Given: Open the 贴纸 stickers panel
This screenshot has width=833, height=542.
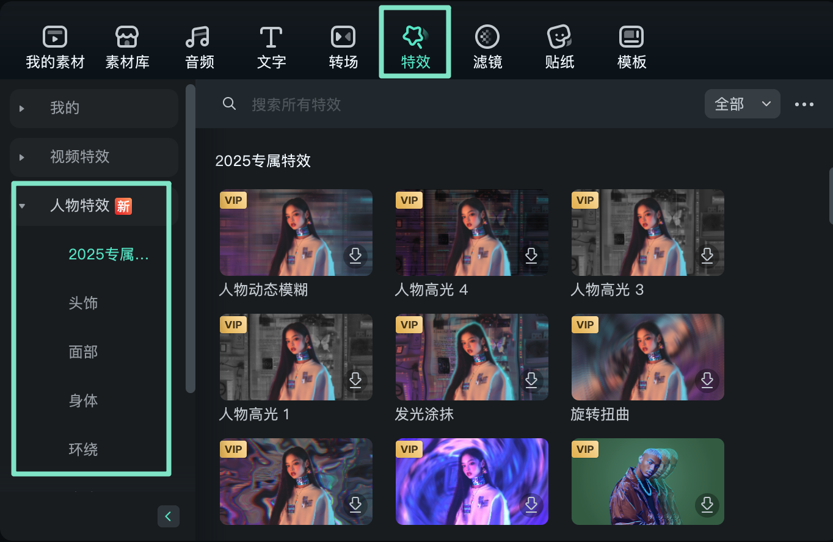Looking at the screenshot, I should click(559, 46).
